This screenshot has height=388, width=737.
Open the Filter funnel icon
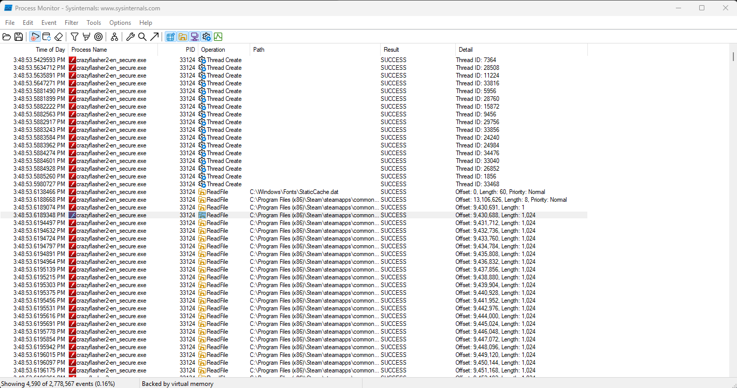(x=75, y=37)
